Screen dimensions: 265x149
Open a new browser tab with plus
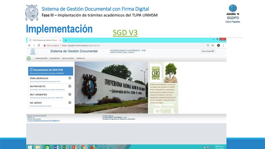66,40
